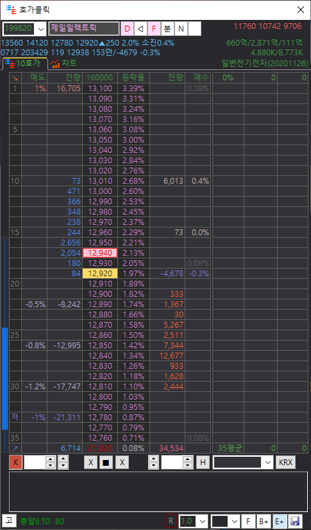Toggle the B+ button
Image resolution: width=311 pixels, height=530 pixels.
(x=264, y=521)
